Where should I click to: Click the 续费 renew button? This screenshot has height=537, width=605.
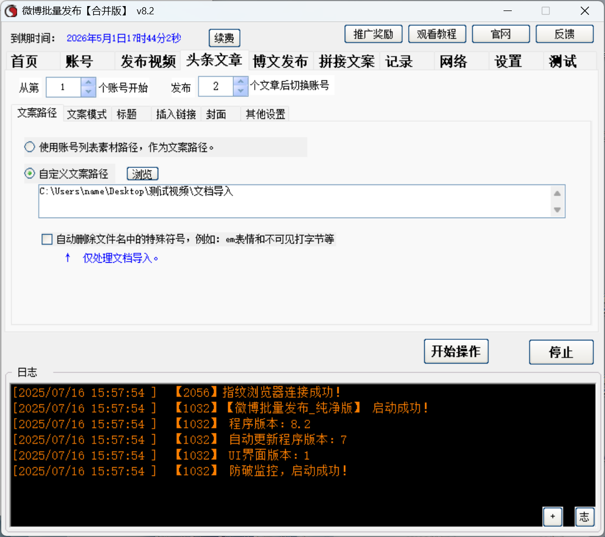tap(224, 38)
